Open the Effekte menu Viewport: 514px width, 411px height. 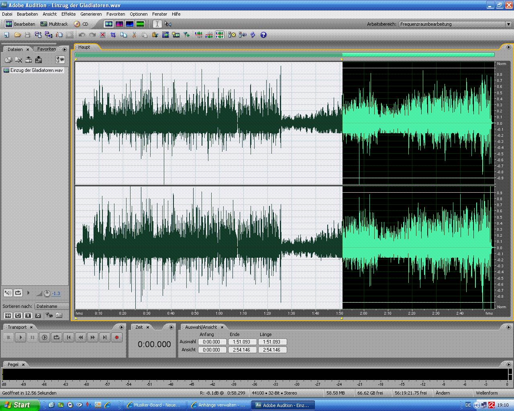pyautogui.click(x=68, y=14)
